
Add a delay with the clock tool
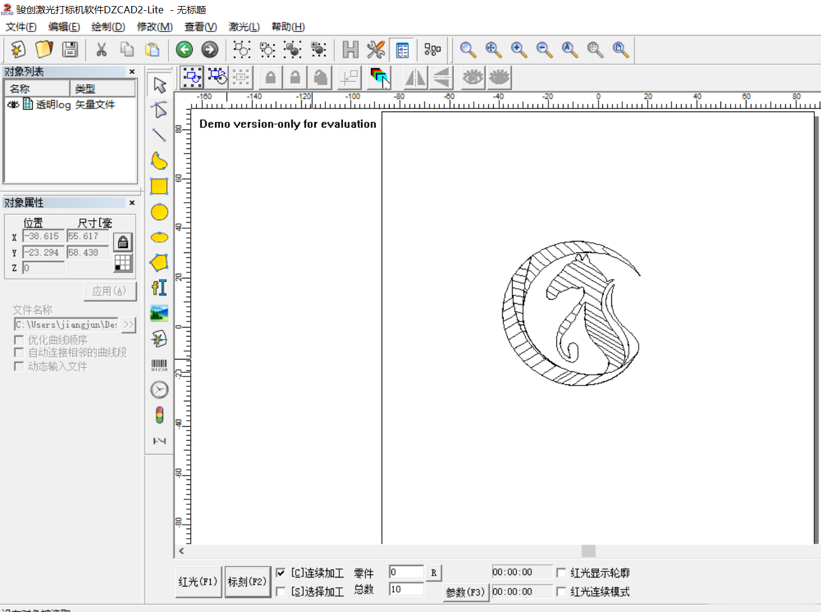point(159,390)
